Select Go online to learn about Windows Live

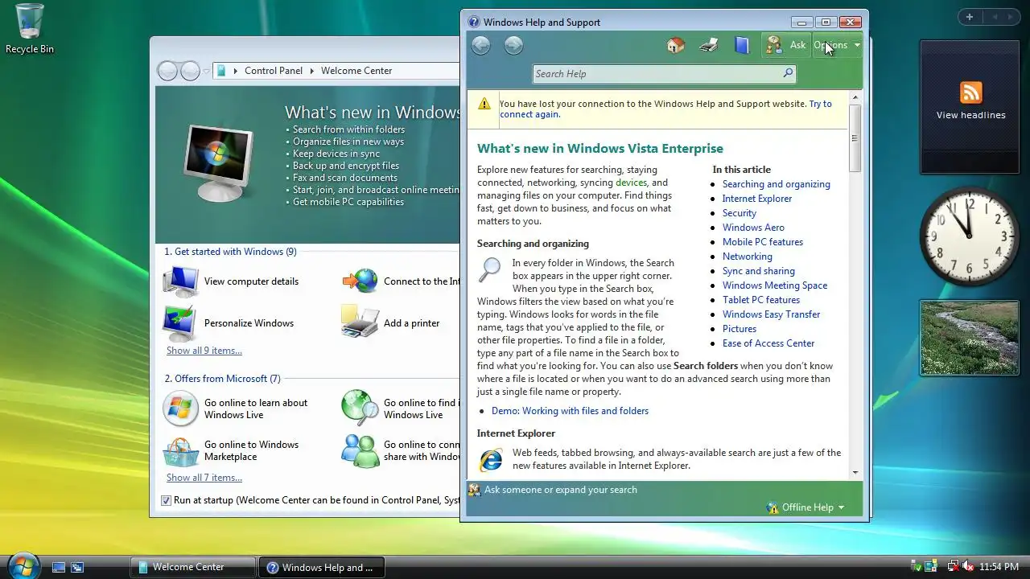[x=236, y=409]
